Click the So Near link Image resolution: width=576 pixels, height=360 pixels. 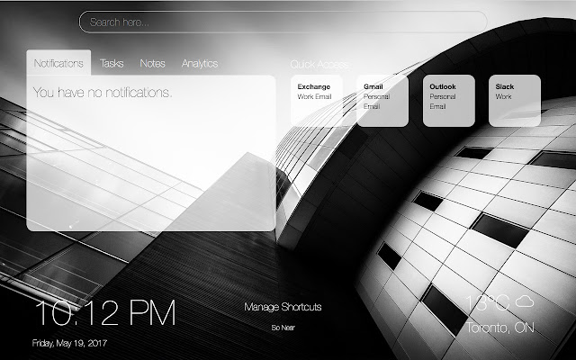[283, 328]
